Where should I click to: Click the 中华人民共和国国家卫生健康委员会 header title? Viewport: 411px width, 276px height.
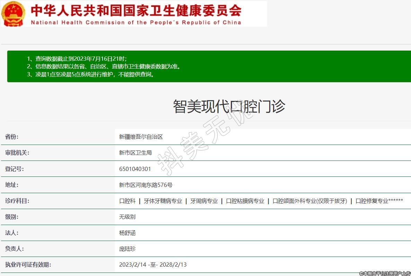(x=136, y=11)
